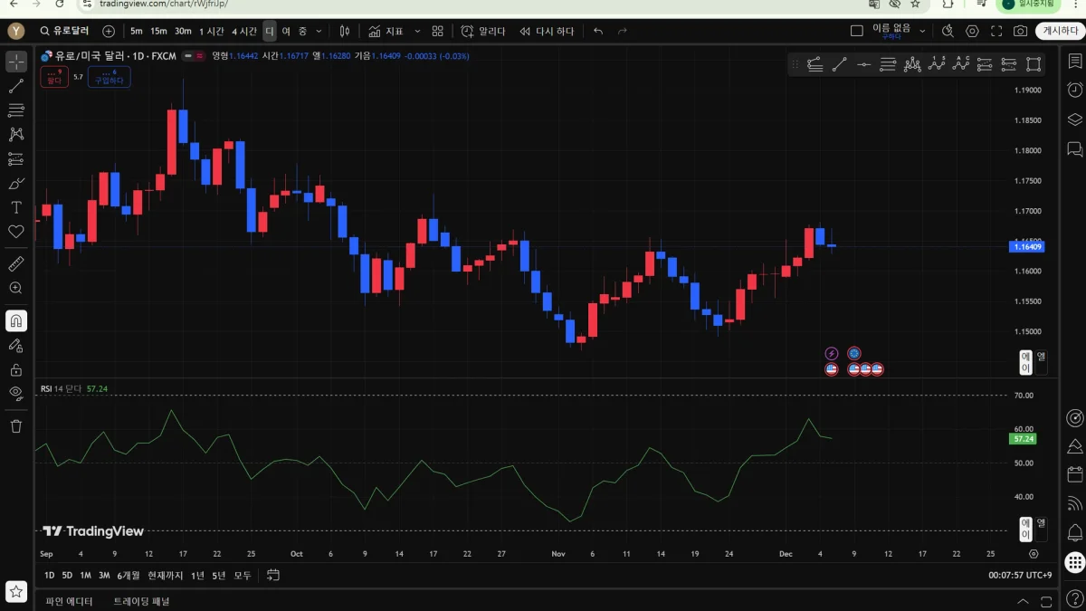Switch to the 트레이딩 패널 tab
The height and width of the screenshot is (611, 1086).
click(141, 601)
